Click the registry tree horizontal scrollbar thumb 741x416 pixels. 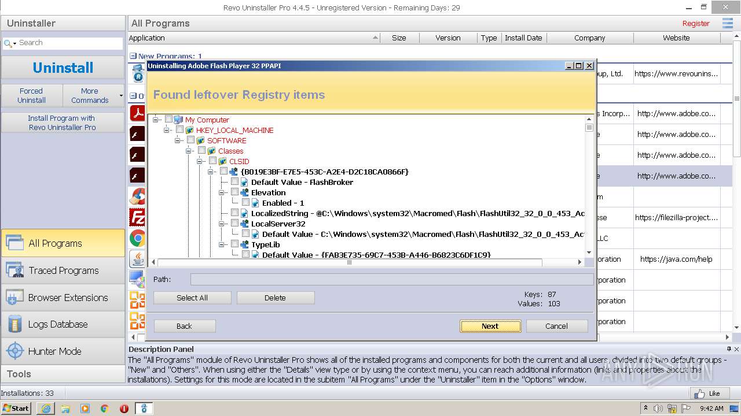tap(349, 262)
